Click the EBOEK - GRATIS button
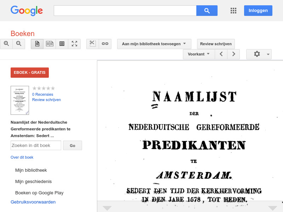The image size is (283, 212). (x=30, y=72)
